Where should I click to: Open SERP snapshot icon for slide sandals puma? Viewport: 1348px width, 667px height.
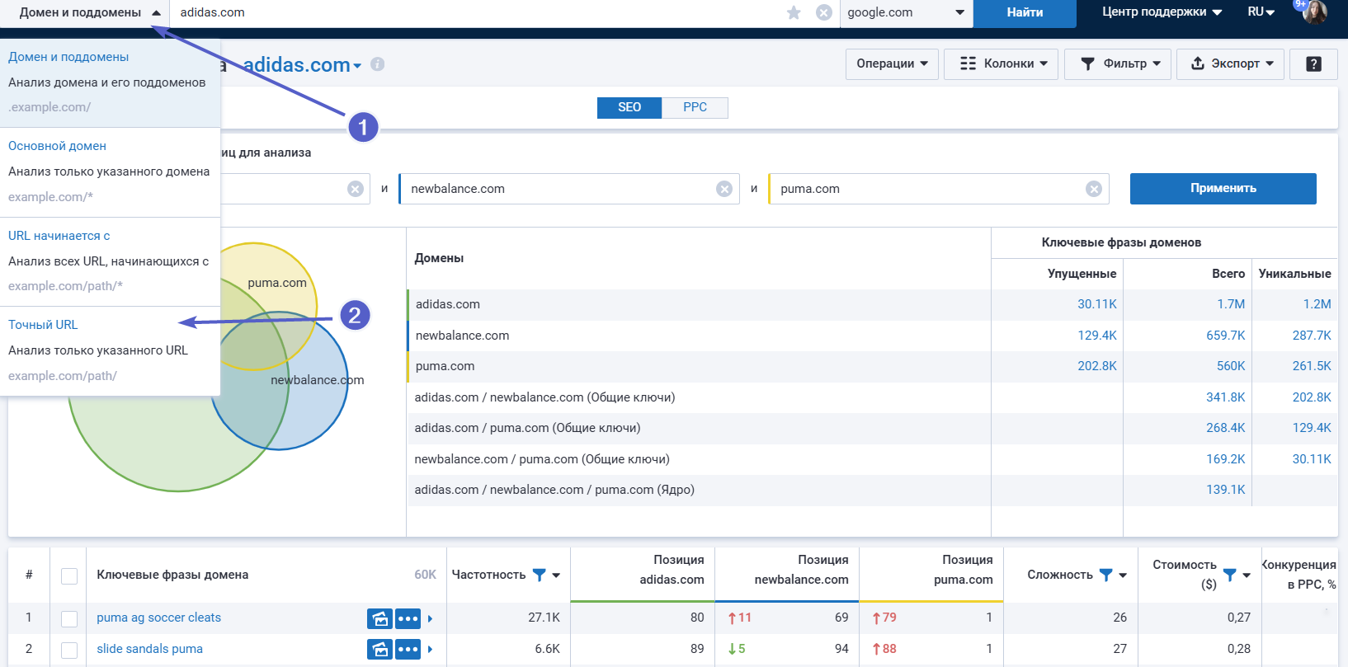(379, 650)
